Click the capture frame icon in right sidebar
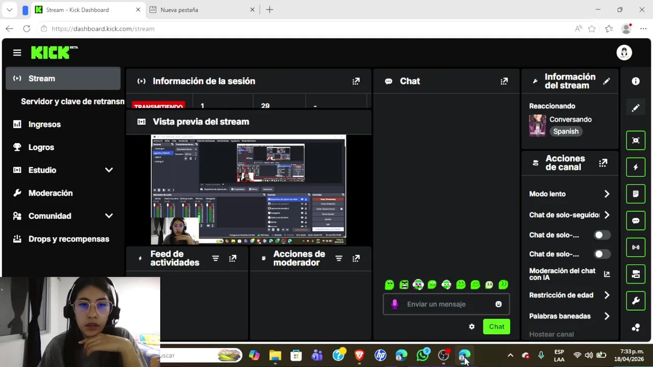This screenshot has width=653, height=367. (x=636, y=140)
